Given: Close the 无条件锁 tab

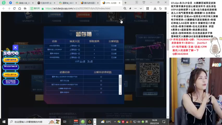Looking at the screenshot, I should pyautogui.click(x=54, y=3).
